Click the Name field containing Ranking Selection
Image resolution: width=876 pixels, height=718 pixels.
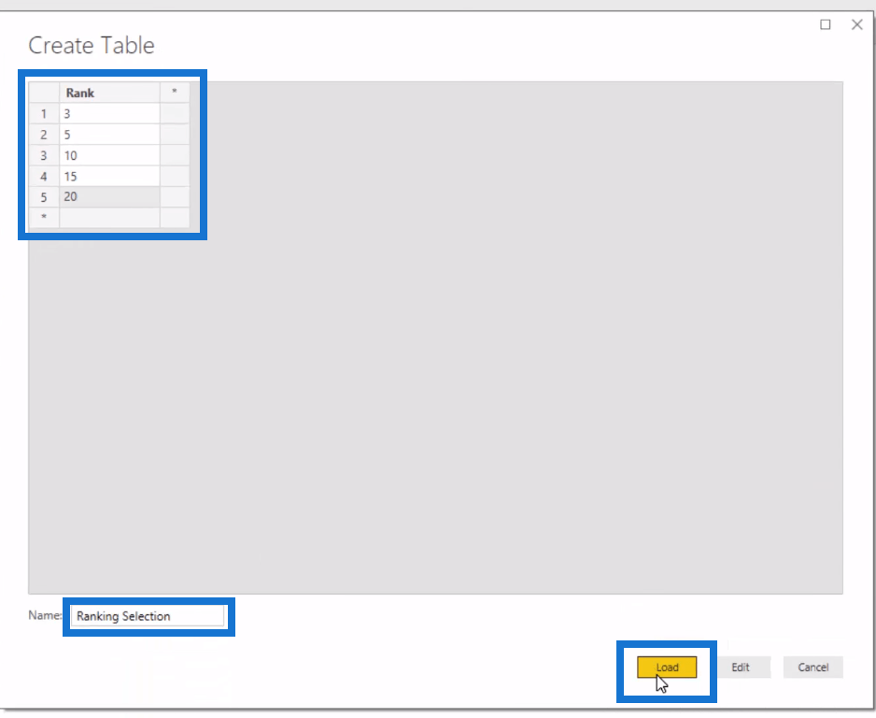[148, 616]
